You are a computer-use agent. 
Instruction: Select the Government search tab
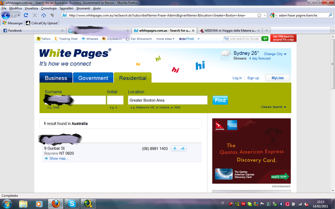93,78
